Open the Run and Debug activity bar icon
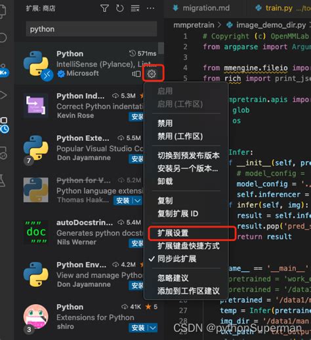 pyautogui.click(x=3, y=95)
